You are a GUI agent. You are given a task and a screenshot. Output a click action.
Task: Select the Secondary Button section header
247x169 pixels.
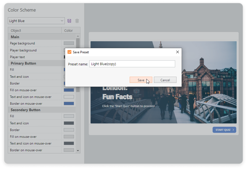26,110
